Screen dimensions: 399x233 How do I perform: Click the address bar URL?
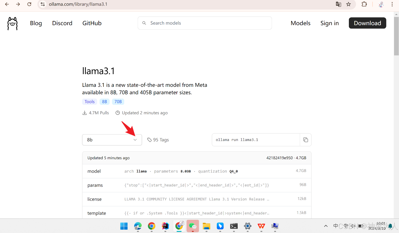78,4
